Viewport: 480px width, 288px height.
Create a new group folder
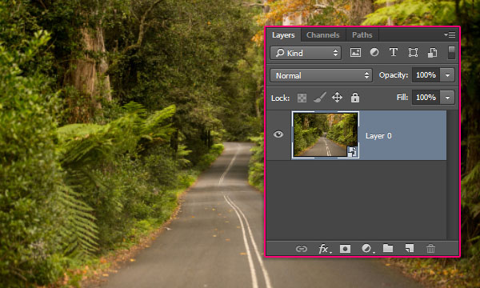click(388, 248)
